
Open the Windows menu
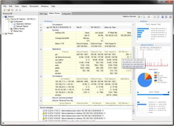point(44,6)
